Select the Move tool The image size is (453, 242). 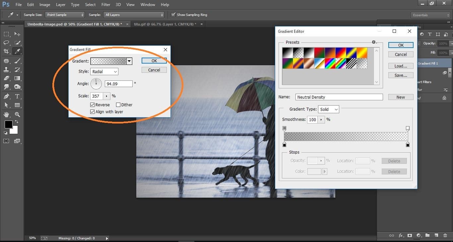(x=17, y=34)
